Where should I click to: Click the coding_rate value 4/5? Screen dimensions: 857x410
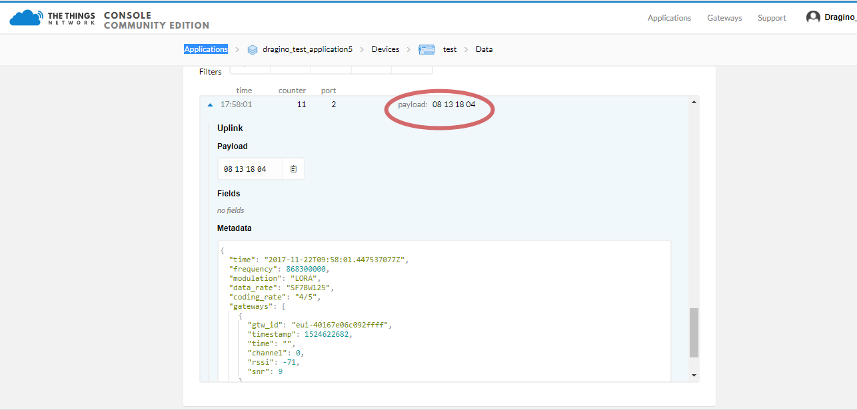point(305,297)
